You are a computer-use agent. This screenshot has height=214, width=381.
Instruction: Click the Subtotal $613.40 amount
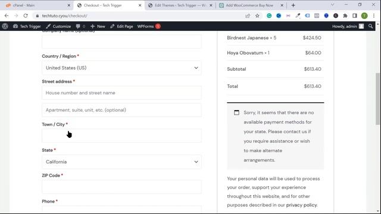pyautogui.click(x=313, y=69)
